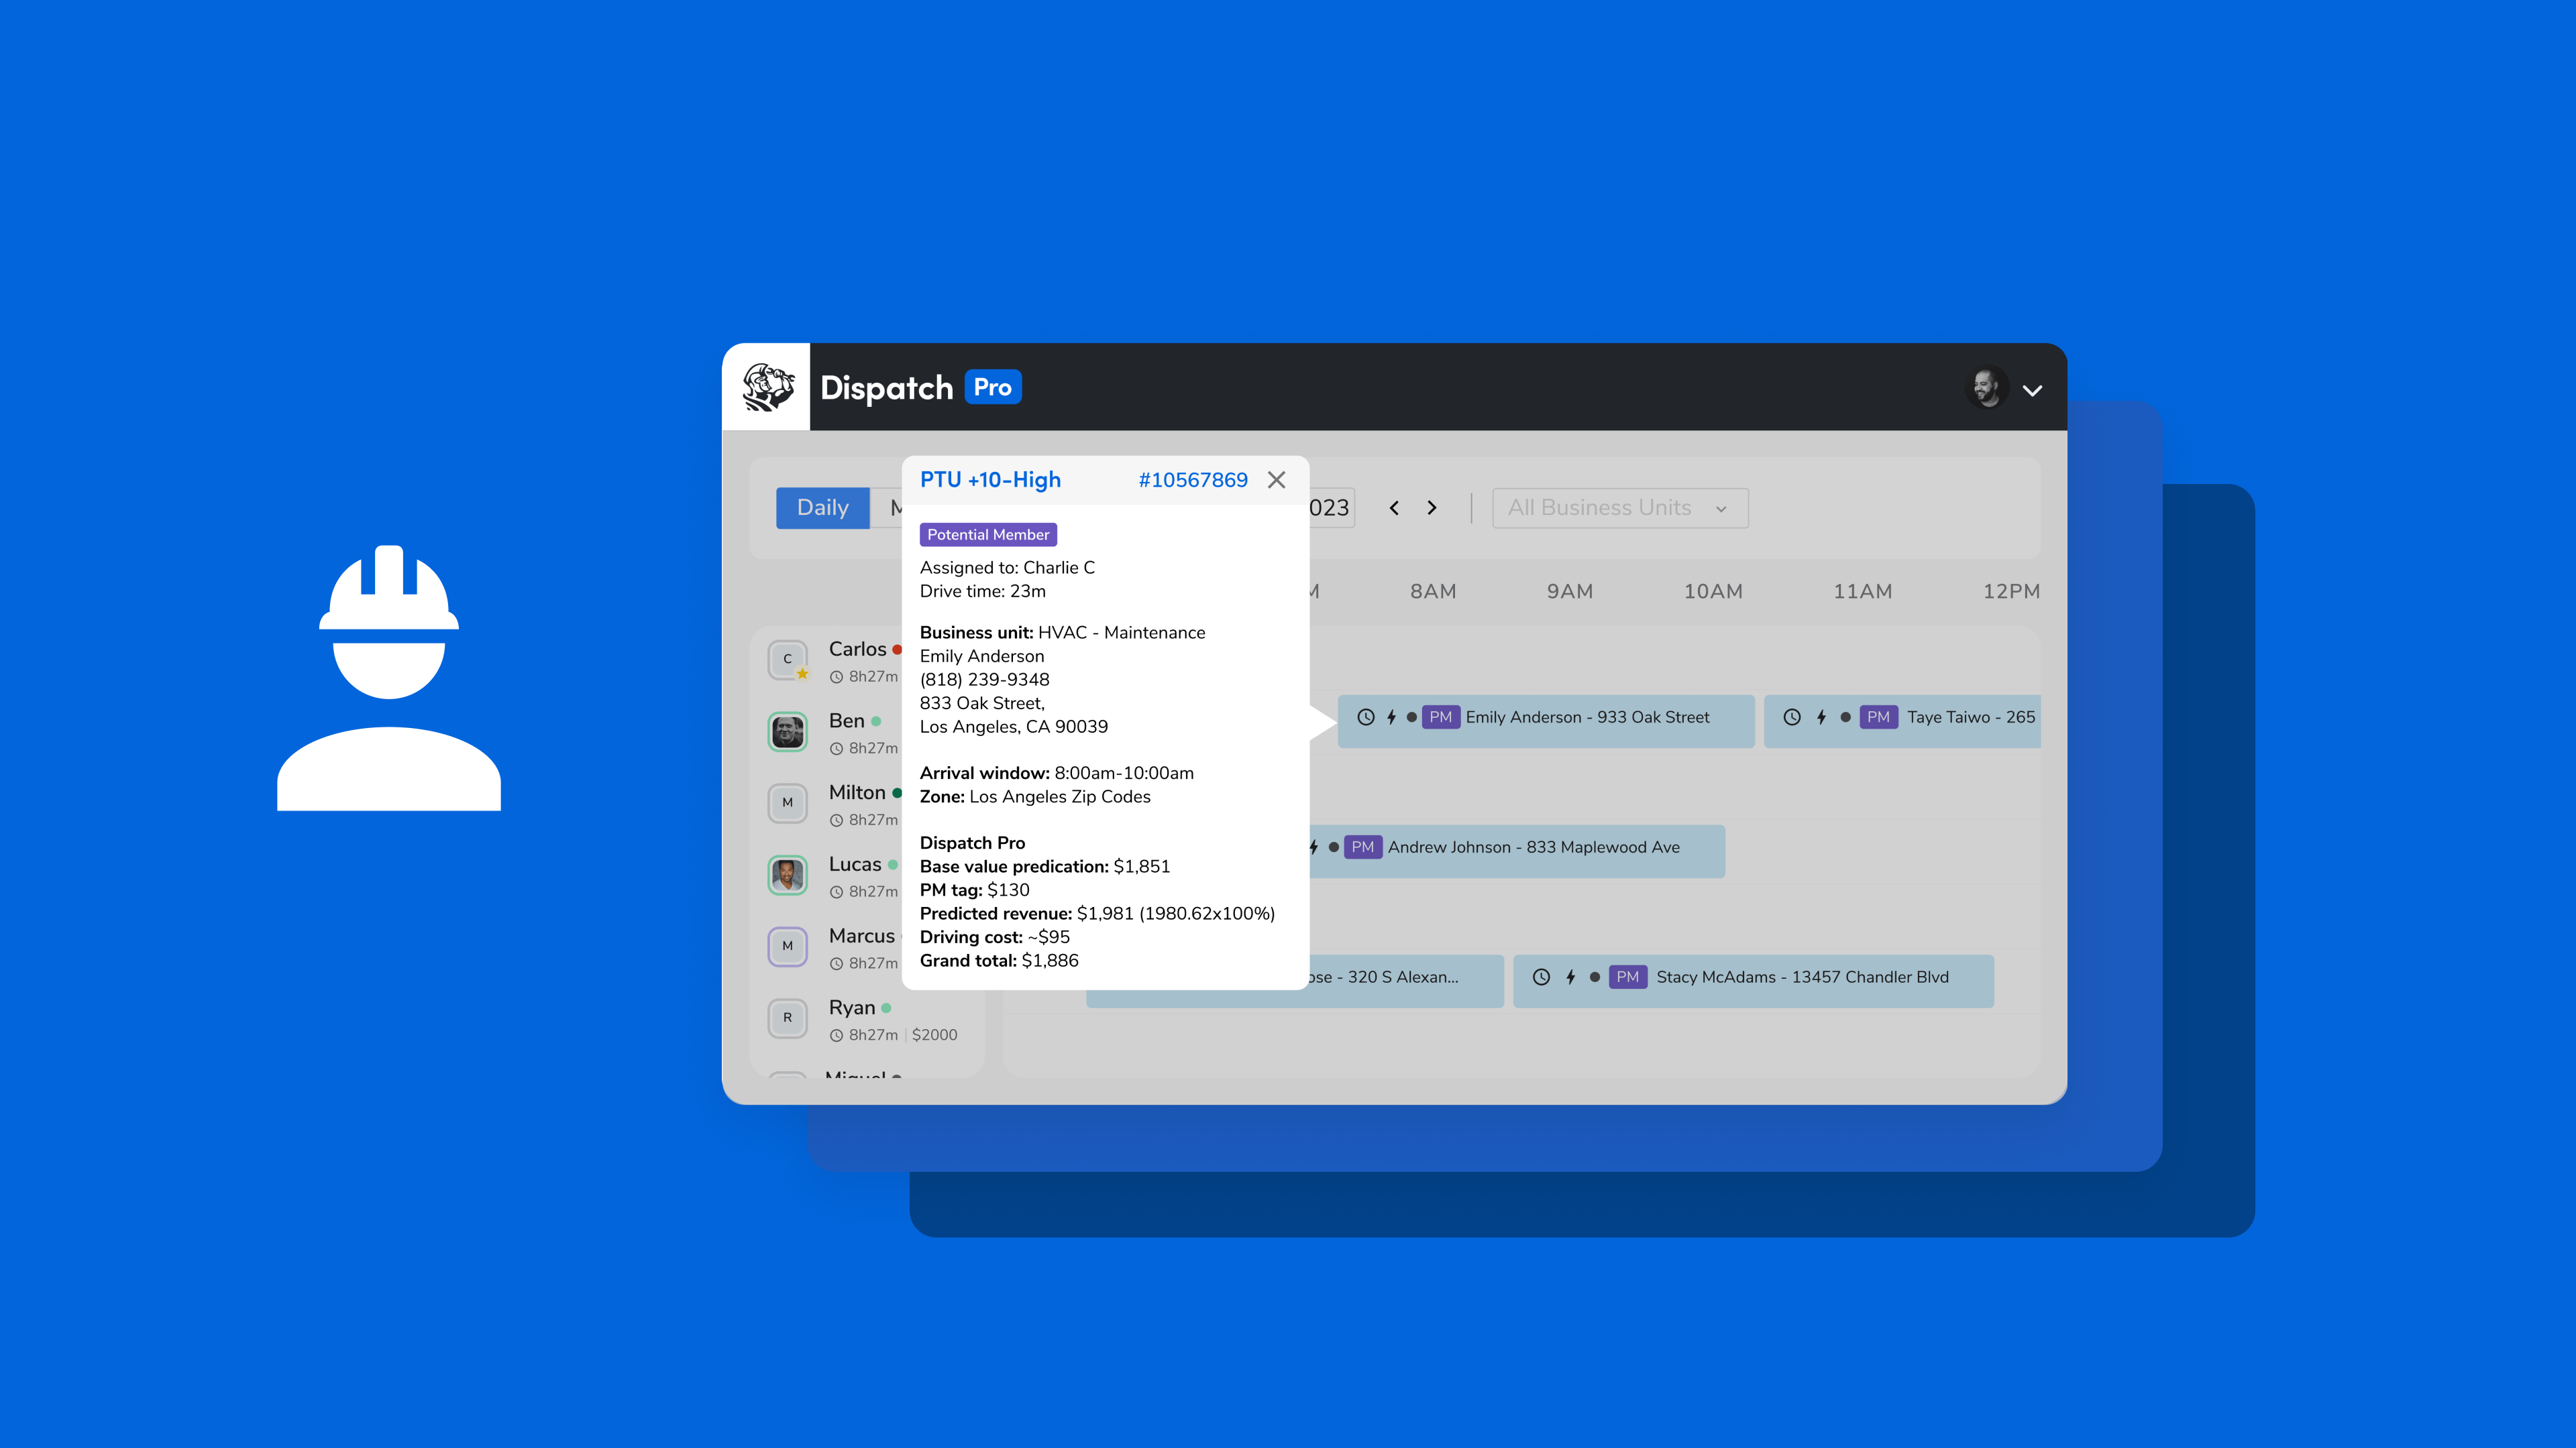Click Carlos's avatar with star badge

point(787,660)
